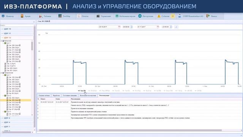Collapse the left navigation panel via arrow icon
The width and height of the screenshot is (243, 137).
point(34,22)
